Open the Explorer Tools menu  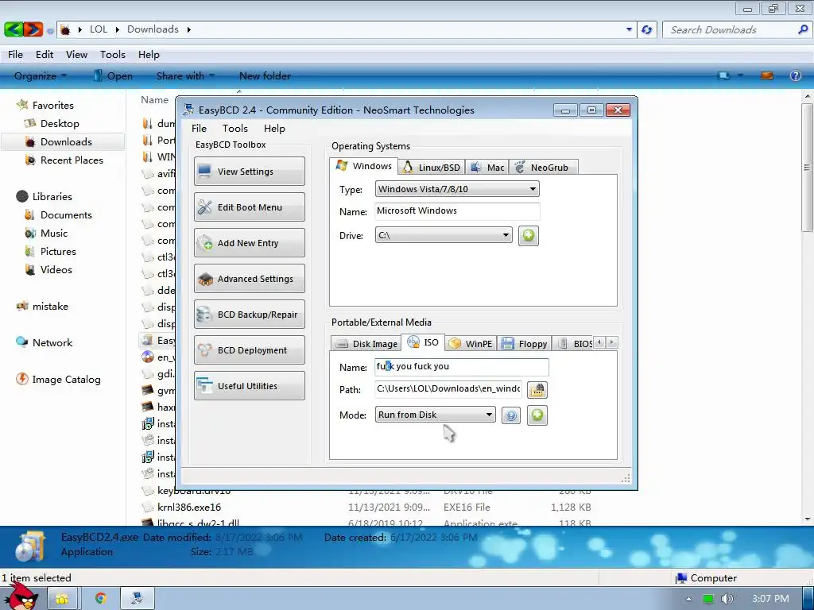tap(113, 55)
